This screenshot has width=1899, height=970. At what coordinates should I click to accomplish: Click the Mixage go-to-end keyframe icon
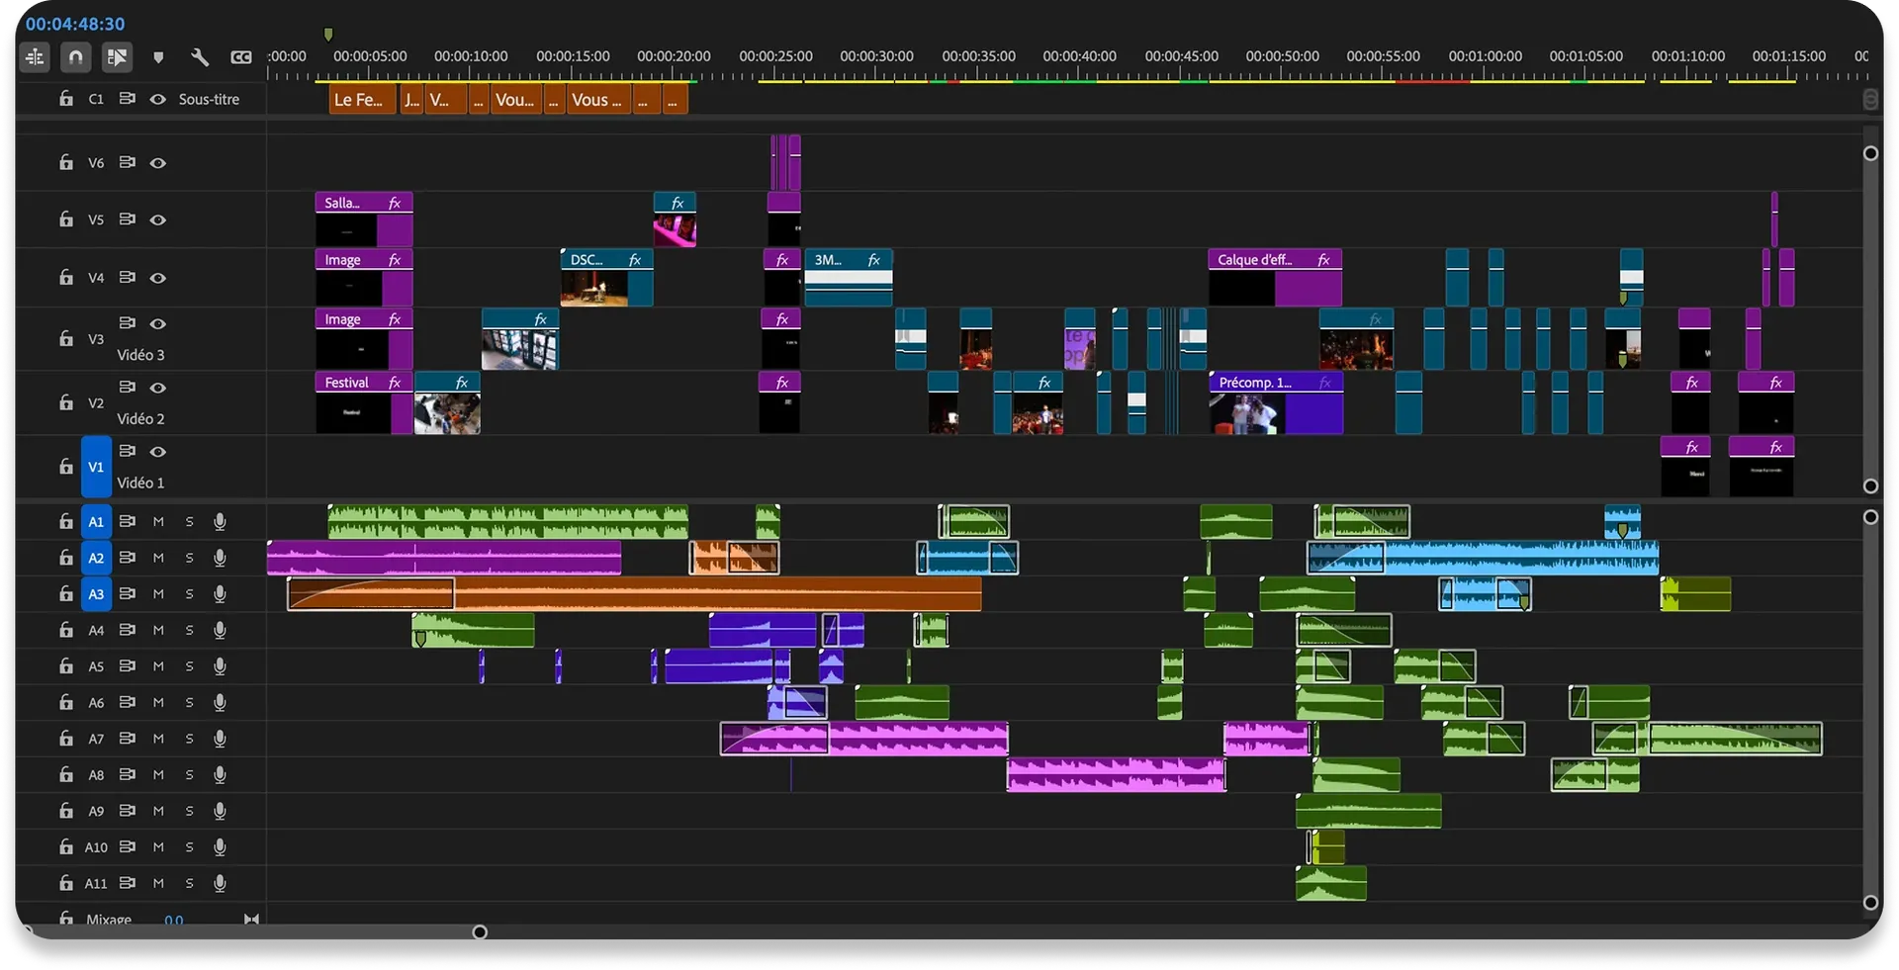point(251,920)
